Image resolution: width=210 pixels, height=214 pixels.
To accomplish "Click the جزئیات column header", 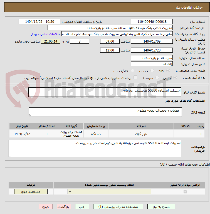I will tap(31, 185).
